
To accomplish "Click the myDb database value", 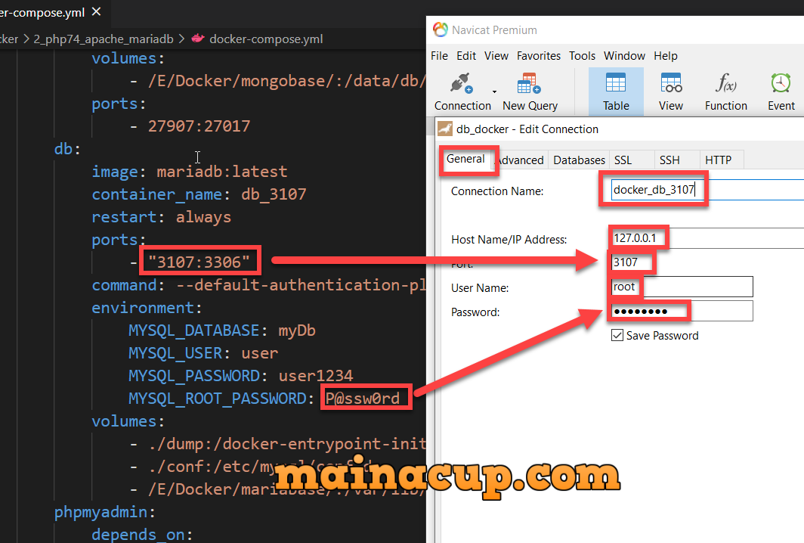I will (x=297, y=330).
